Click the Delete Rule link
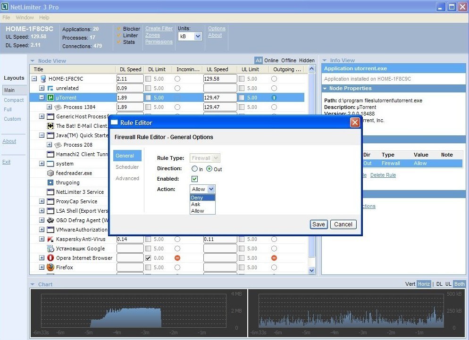 (x=383, y=175)
